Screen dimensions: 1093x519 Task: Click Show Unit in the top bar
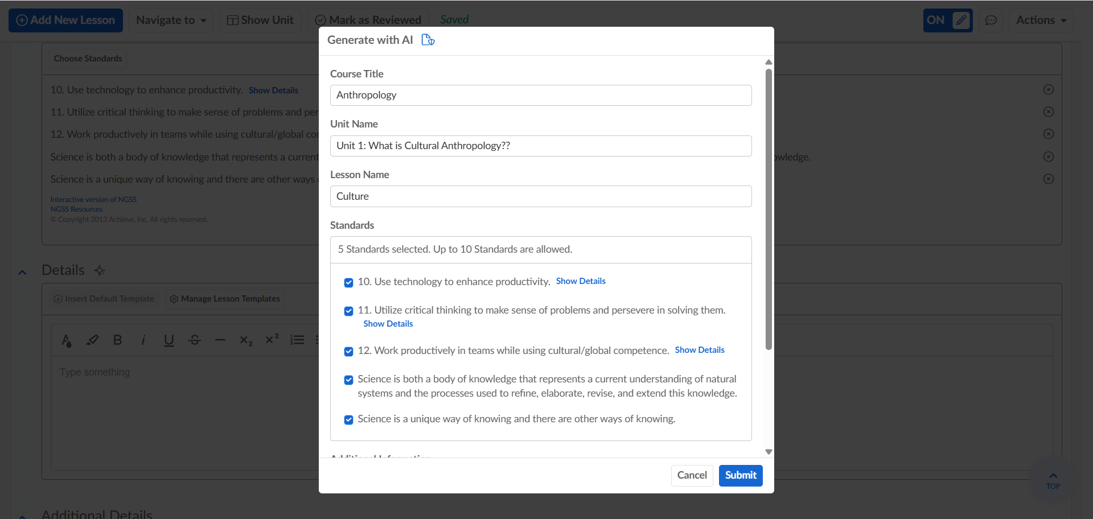click(260, 20)
